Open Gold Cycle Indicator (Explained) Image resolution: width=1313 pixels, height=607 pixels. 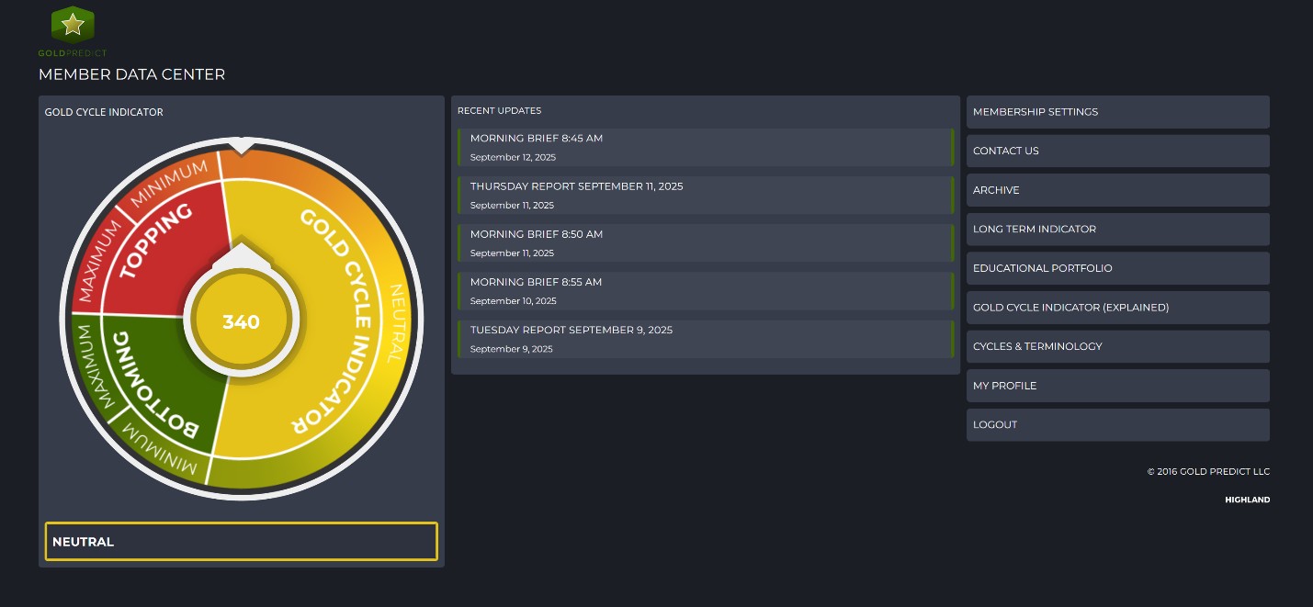(x=1117, y=308)
